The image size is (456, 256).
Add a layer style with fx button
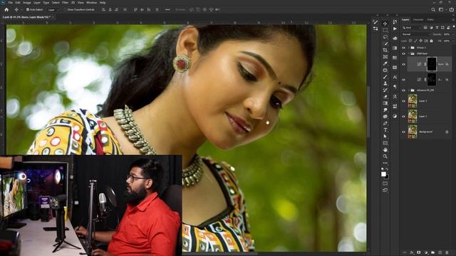coord(412,253)
